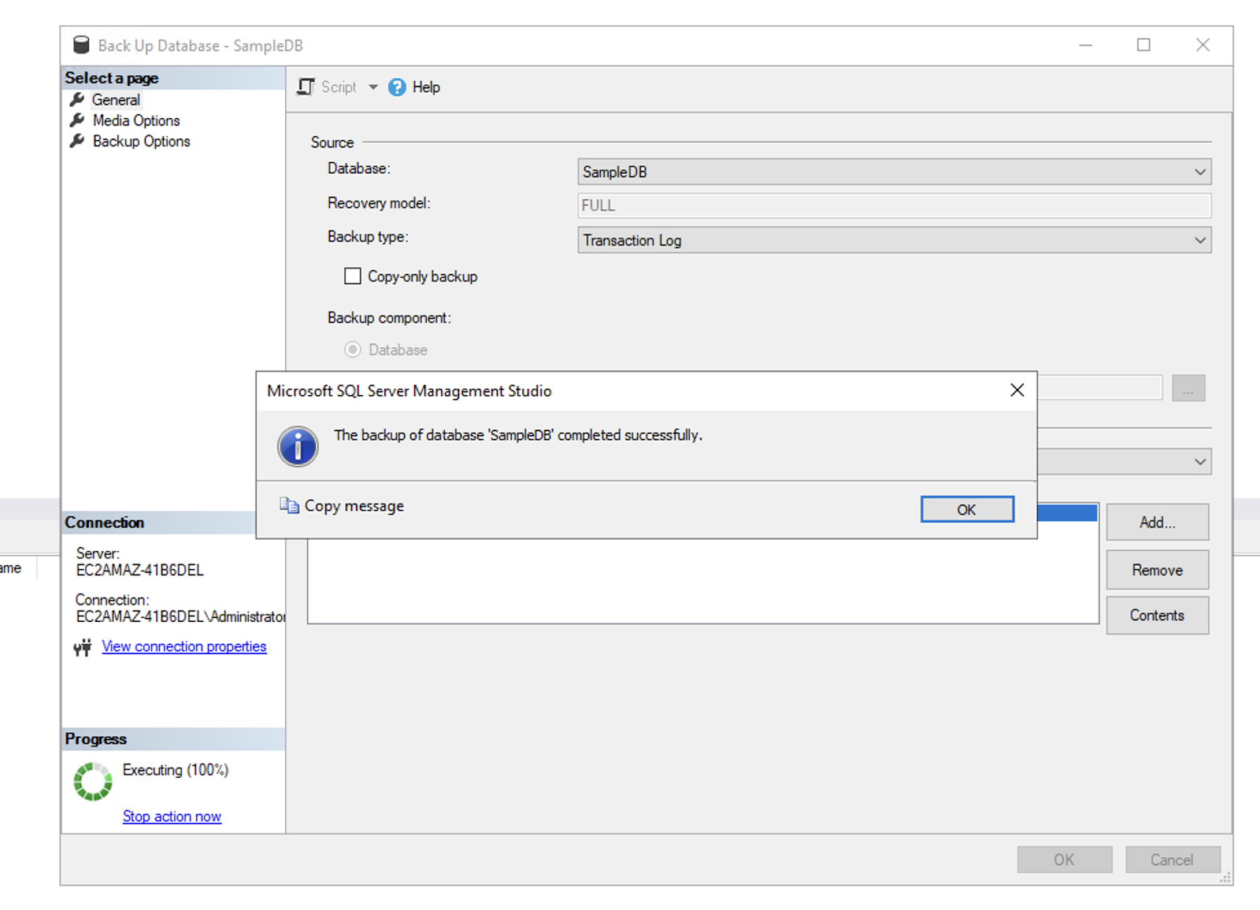This screenshot has height=910, width=1260.
Task: Open the Backup type dropdown showing Transaction Log
Action: coord(1200,240)
